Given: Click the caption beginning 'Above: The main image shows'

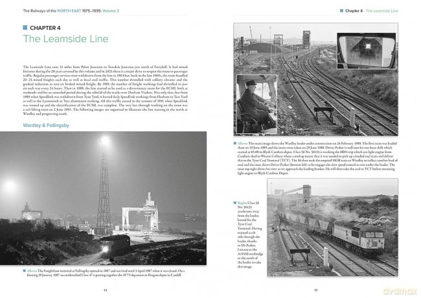Looking at the screenshot, I should [x=316, y=159].
